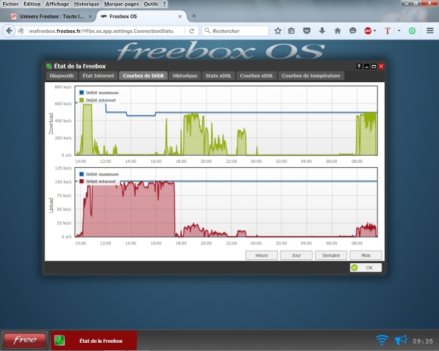Toggle Débit maximum in Upload legend
This screenshot has width=439, height=351.
point(99,174)
